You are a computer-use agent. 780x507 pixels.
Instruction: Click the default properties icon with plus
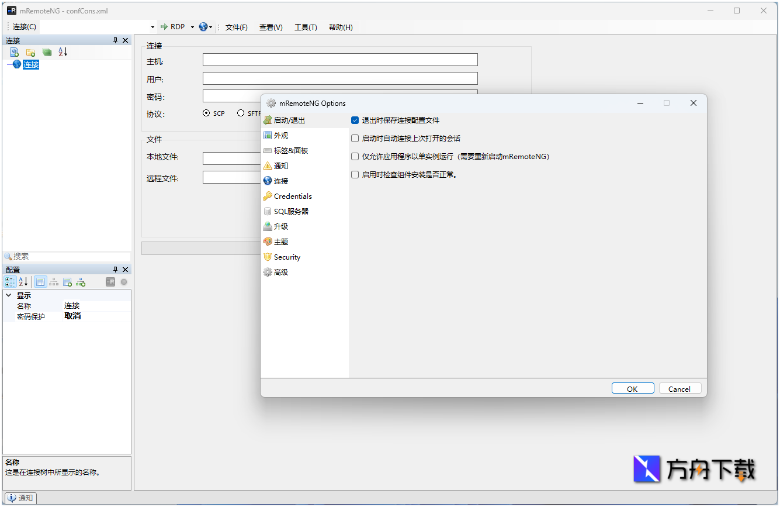tap(67, 282)
